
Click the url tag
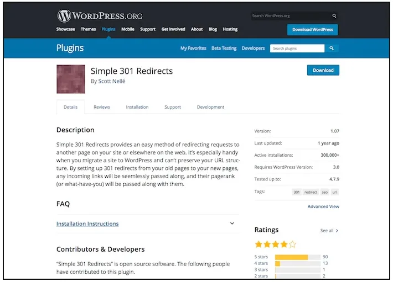pos(334,192)
